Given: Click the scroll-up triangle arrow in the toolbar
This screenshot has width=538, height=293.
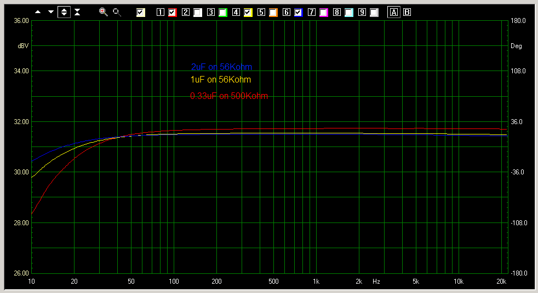Looking at the screenshot, I should pyautogui.click(x=38, y=12).
